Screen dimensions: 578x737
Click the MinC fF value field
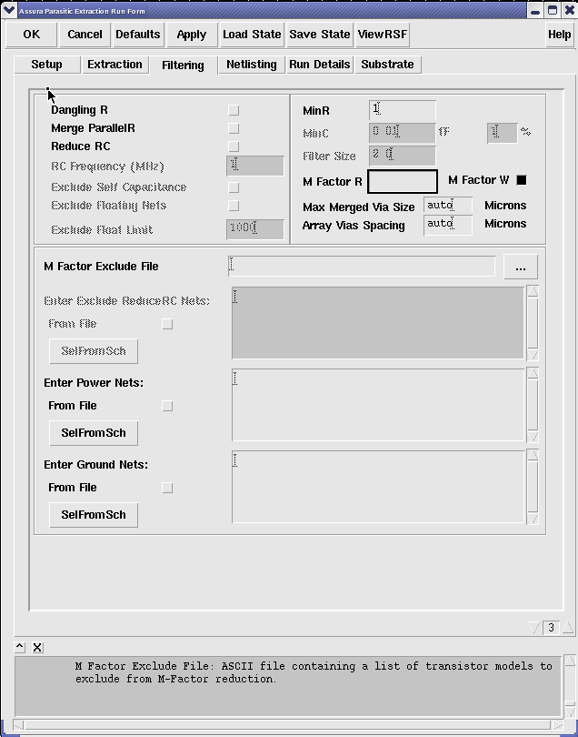tap(403, 133)
